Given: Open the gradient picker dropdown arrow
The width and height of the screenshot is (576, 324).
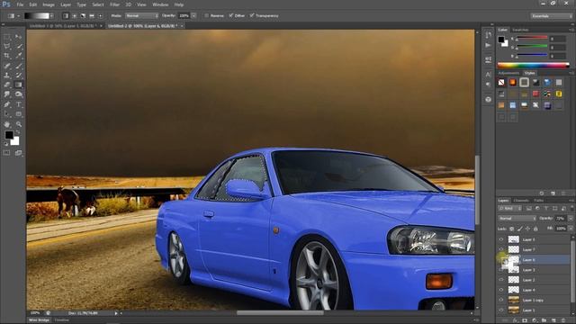Looking at the screenshot, I should click(51, 16).
